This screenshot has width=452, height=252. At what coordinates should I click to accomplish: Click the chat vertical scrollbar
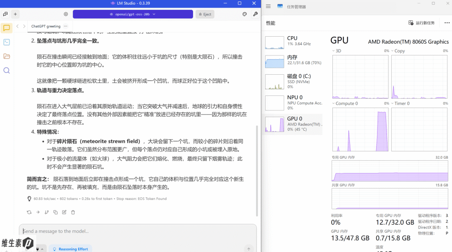[257, 171]
